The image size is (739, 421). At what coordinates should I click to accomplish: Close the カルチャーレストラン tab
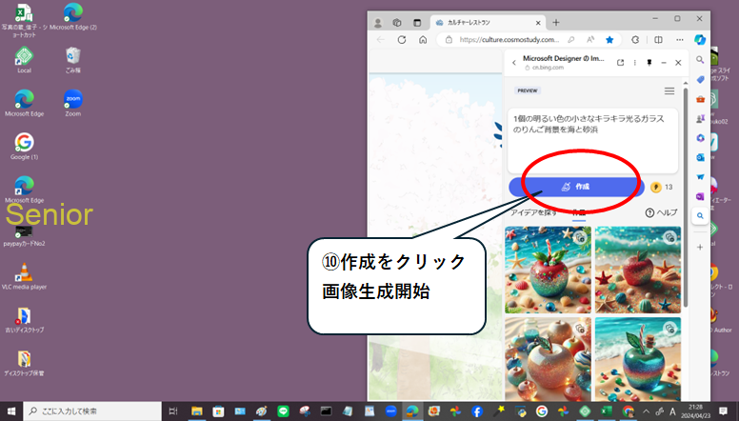(538, 23)
